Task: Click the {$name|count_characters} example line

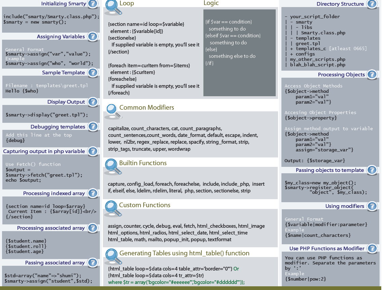Action: (x=318, y=235)
